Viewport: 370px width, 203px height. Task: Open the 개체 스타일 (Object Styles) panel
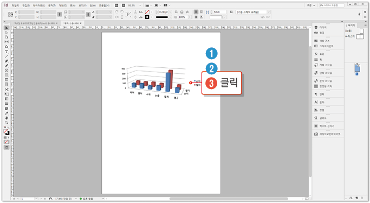click(x=323, y=65)
